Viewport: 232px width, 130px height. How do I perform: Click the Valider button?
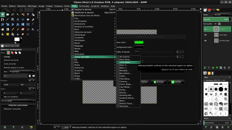coord(176,82)
